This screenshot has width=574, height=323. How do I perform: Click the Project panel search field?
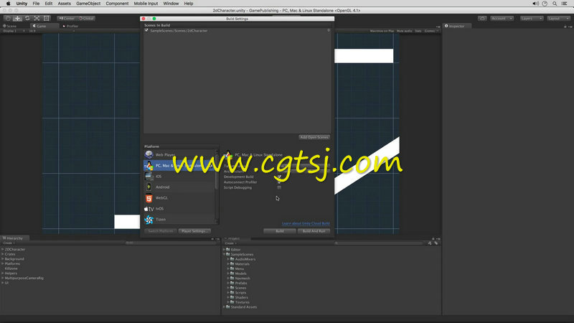point(379,243)
